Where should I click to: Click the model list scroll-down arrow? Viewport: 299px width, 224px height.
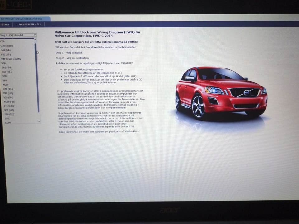coord(39,121)
